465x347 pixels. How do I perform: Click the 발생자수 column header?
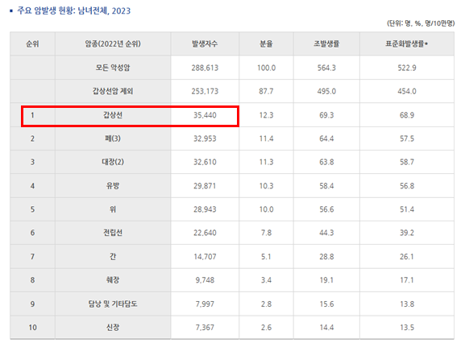[205, 43]
